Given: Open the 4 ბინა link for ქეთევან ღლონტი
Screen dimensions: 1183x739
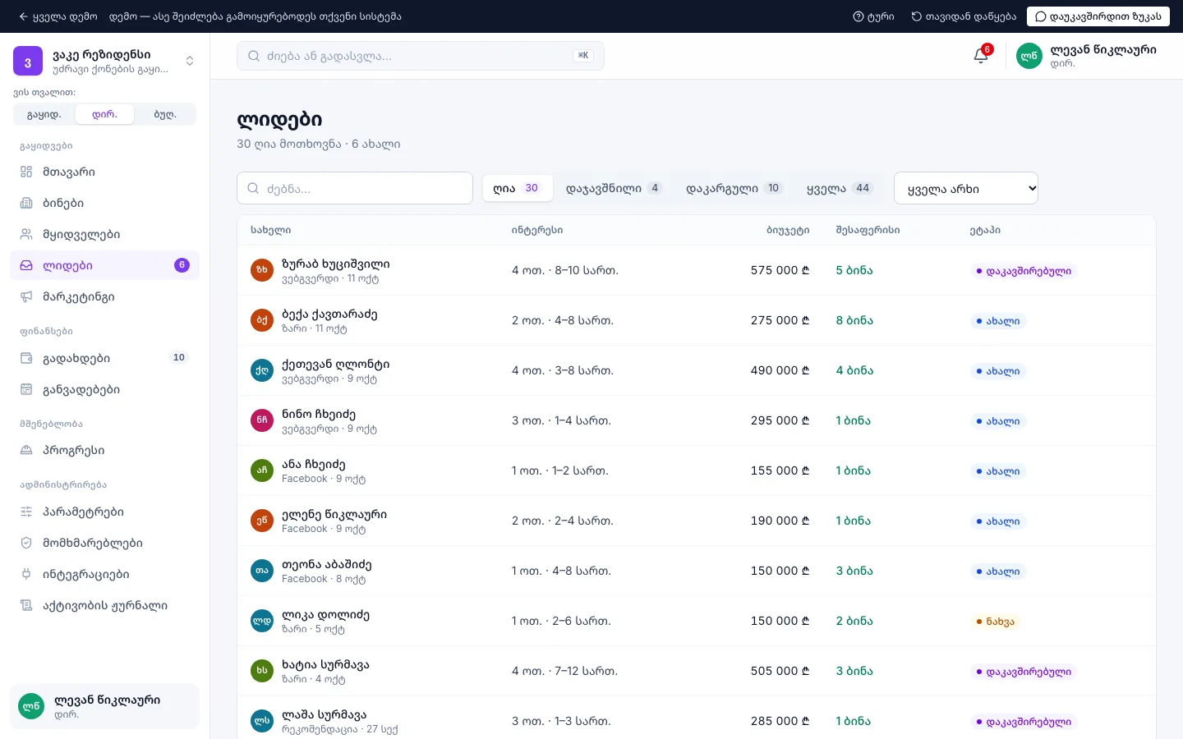Looking at the screenshot, I should (x=854, y=370).
